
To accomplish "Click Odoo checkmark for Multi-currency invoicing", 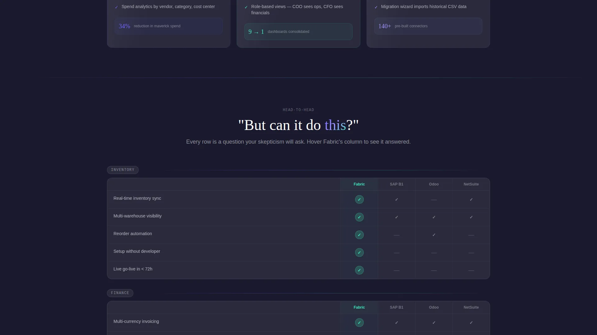I will point(434,323).
